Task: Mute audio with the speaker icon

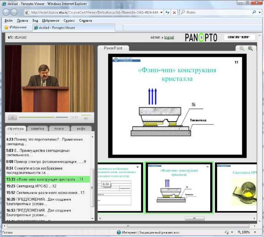Action: click(86, 118)
